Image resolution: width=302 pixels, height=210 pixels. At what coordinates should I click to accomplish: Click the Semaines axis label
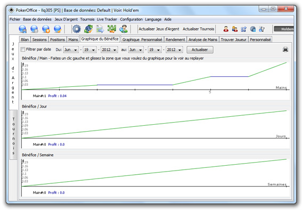[x=277, y=184]
